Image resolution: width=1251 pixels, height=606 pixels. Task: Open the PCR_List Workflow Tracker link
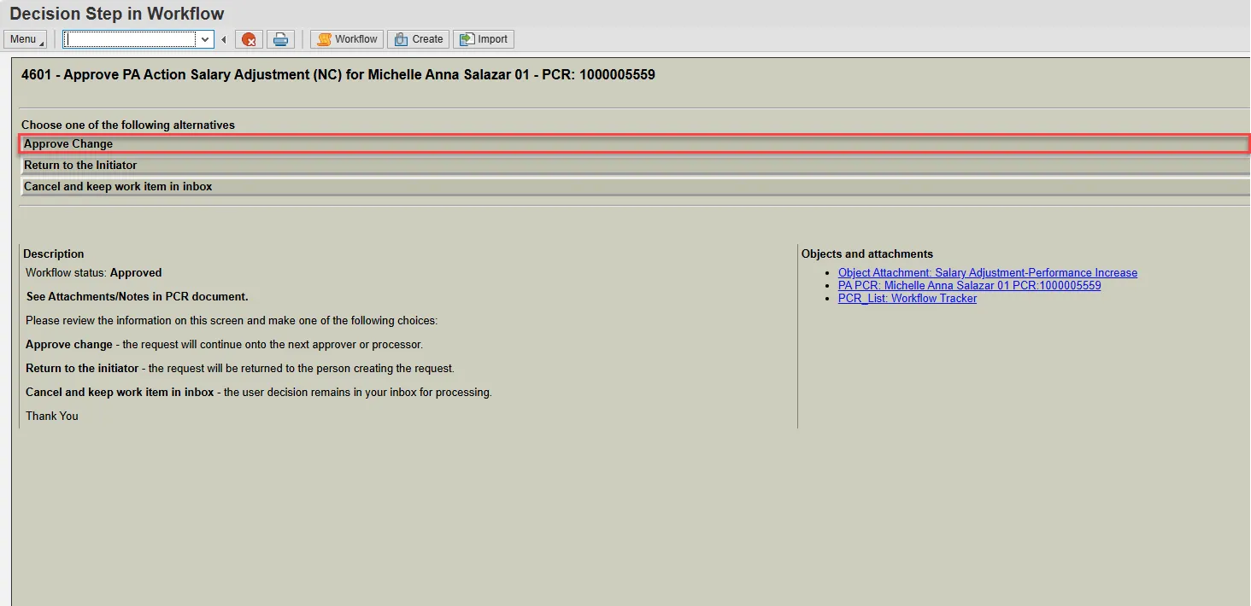(907, 299)
